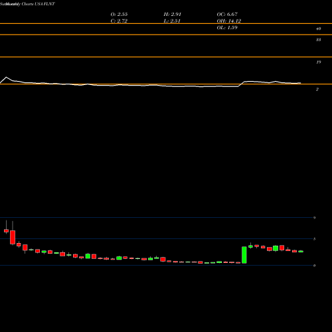The height and width of the screenshot is (332, 332).
Task: Select the OC: 6.67 readout
Action: [x=227, y=14]
